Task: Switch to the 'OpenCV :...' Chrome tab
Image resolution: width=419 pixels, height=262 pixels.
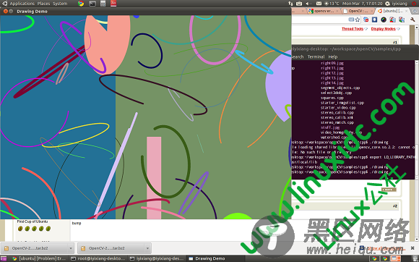Action: tap(358, 11)
